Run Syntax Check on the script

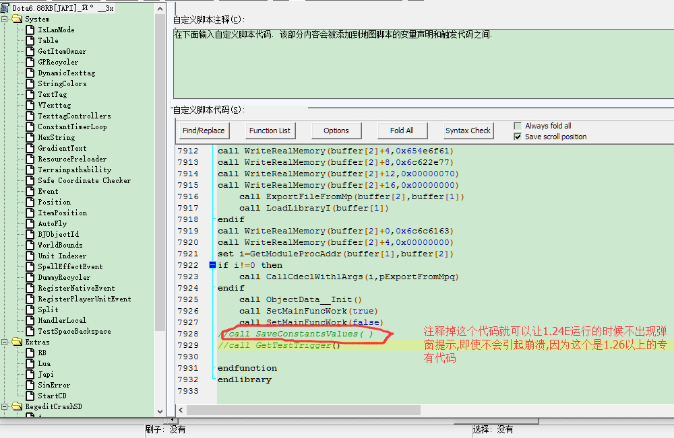468,131
